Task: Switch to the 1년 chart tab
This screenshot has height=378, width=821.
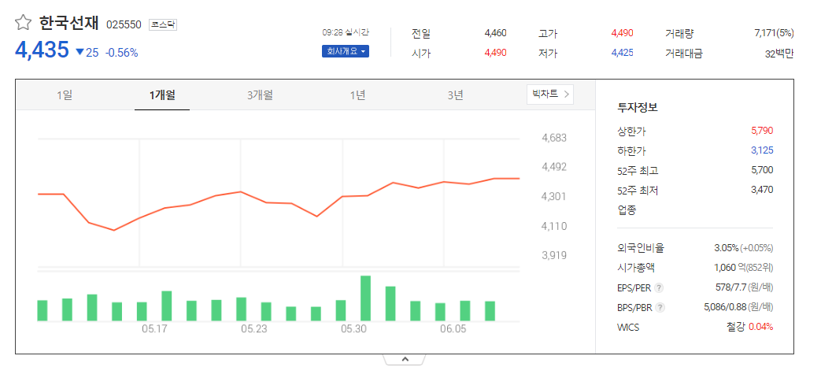Action: click(357, 95)
